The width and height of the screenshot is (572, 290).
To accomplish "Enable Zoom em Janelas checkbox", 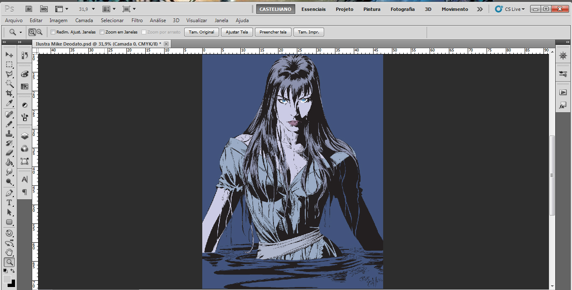I will pyautogui.click(x=102, y=32).
